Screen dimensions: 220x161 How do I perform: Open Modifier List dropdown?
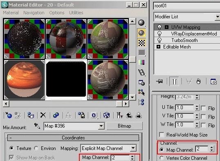pyautogui.click(x=218, y=17)
